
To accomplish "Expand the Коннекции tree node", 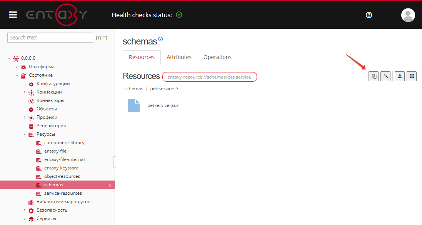I will tap(25, 92).
